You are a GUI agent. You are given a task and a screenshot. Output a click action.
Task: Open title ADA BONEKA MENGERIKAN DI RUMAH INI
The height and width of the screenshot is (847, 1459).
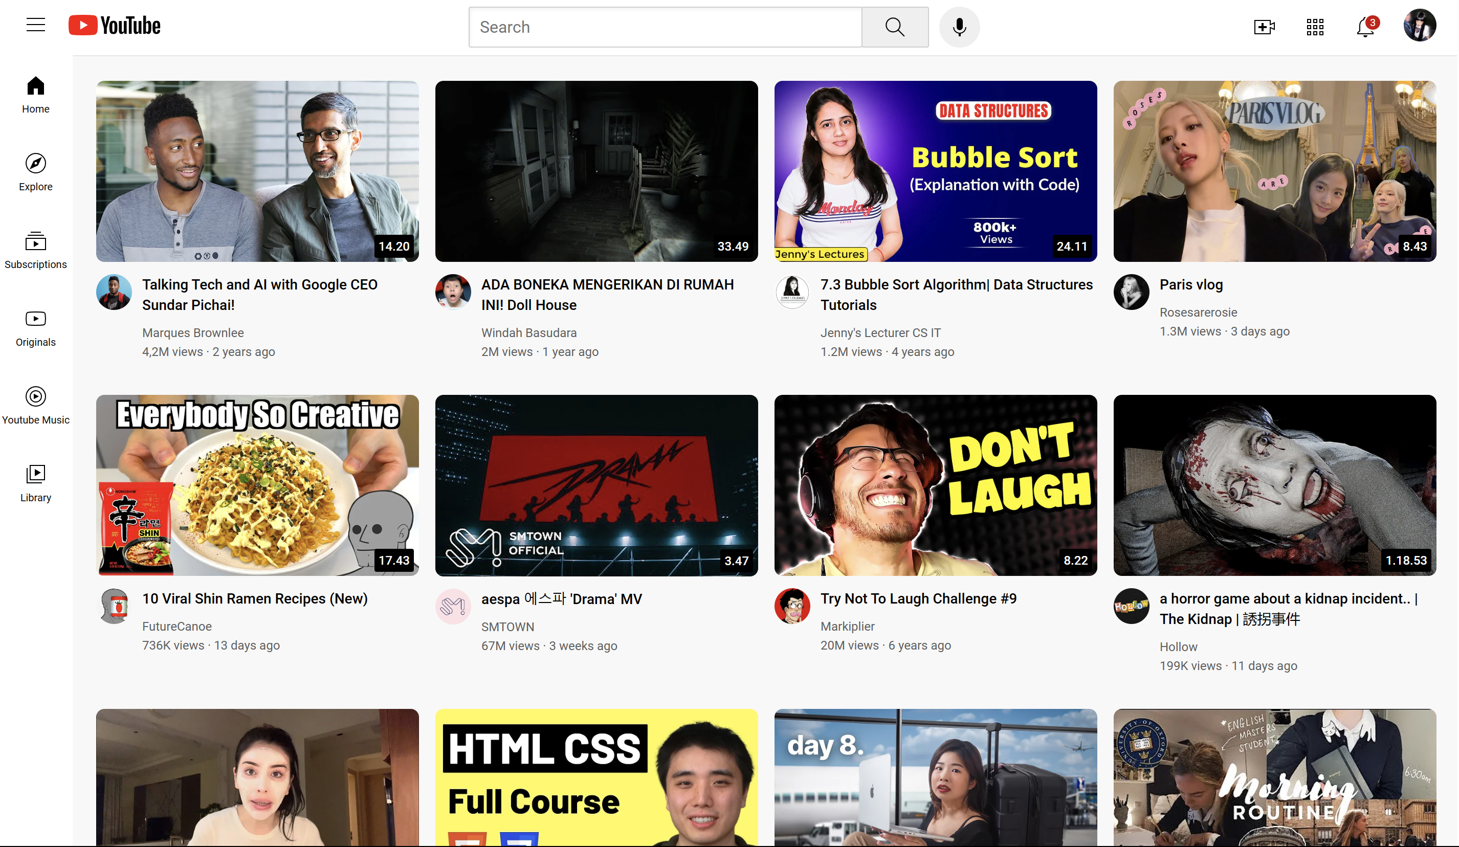point(607,295)
